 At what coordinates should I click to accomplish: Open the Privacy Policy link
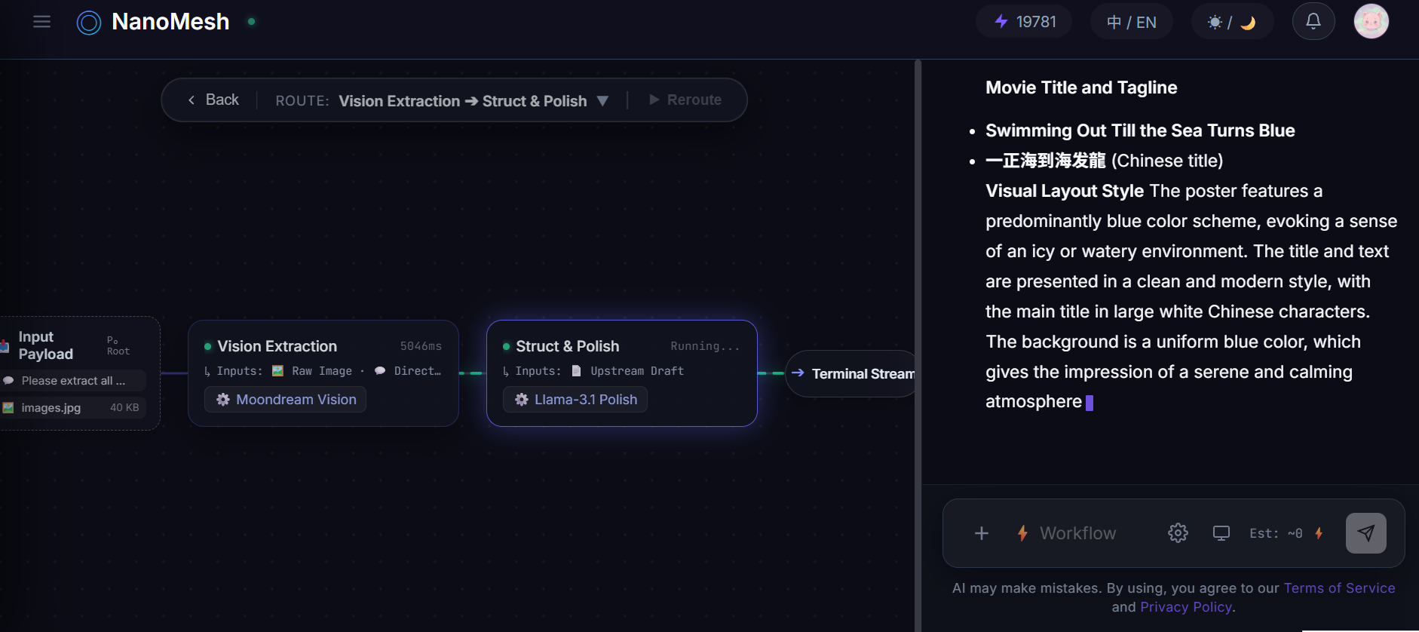1186,607
